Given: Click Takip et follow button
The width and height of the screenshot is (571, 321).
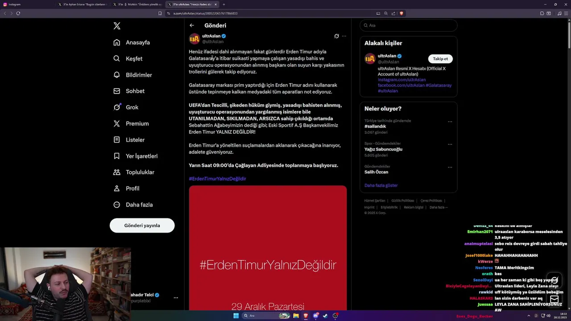Looking at the screenshot, I should pos(440,59).
